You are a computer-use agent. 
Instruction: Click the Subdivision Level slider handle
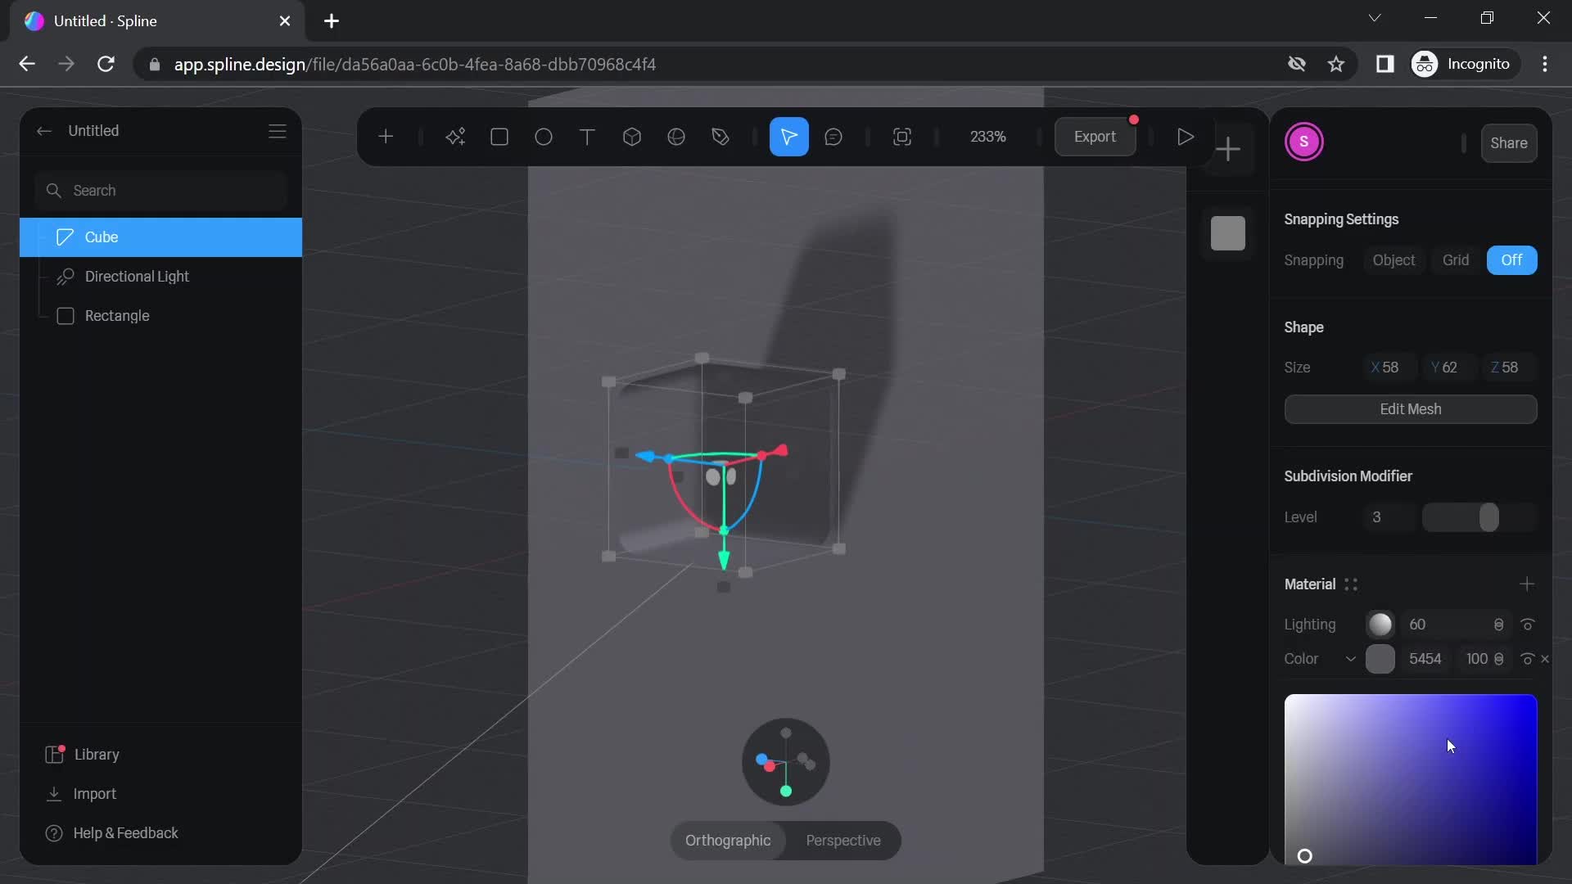click(x=1488, y=517)
